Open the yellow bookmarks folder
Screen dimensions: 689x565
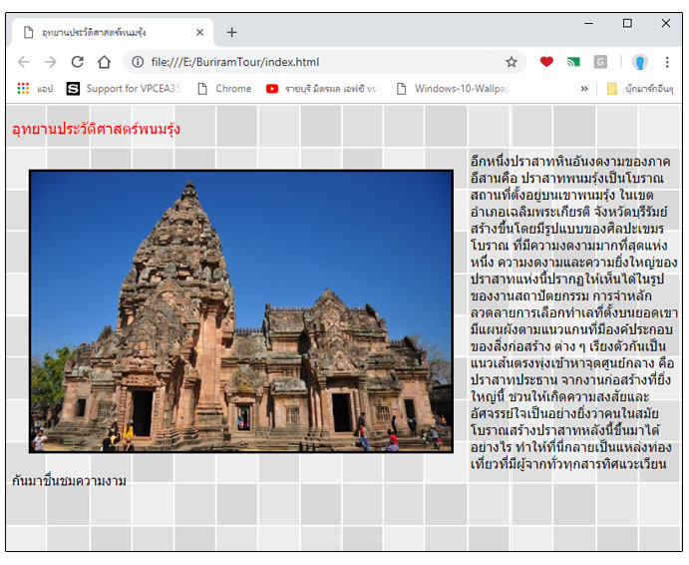(x=640, y=89)
